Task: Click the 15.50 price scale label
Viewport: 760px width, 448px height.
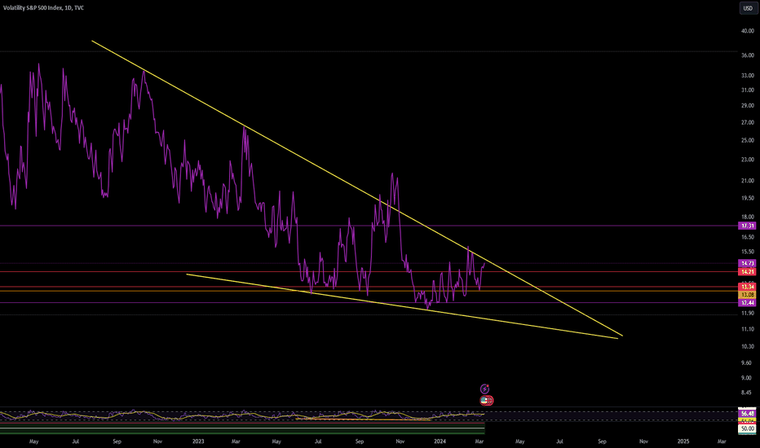Action: click(747, 252)
